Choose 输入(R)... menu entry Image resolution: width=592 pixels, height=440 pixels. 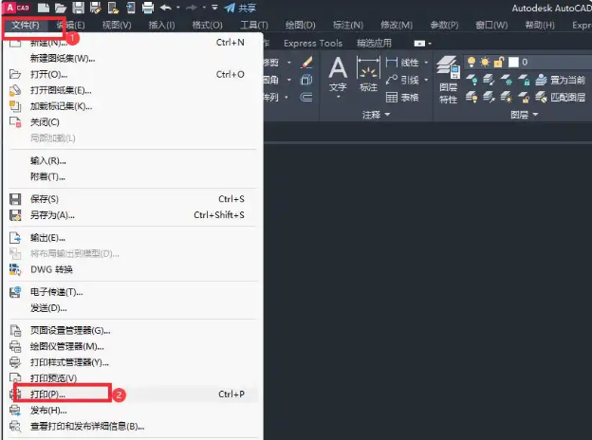(132, 161)
